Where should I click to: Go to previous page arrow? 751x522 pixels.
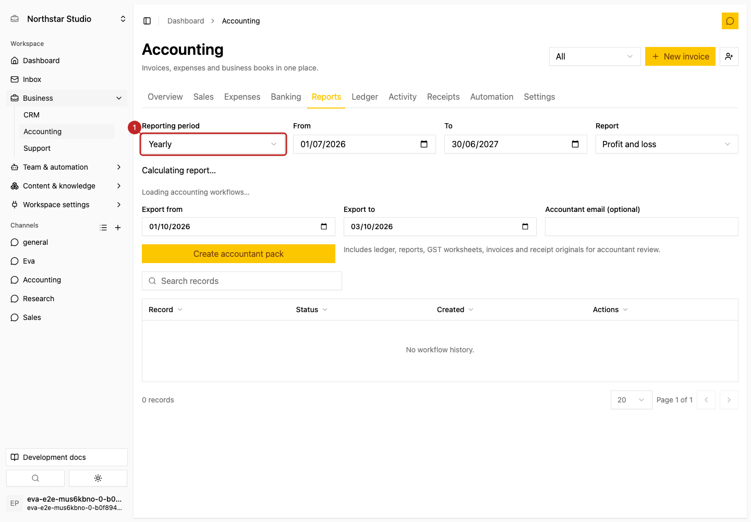pos(706,400)
